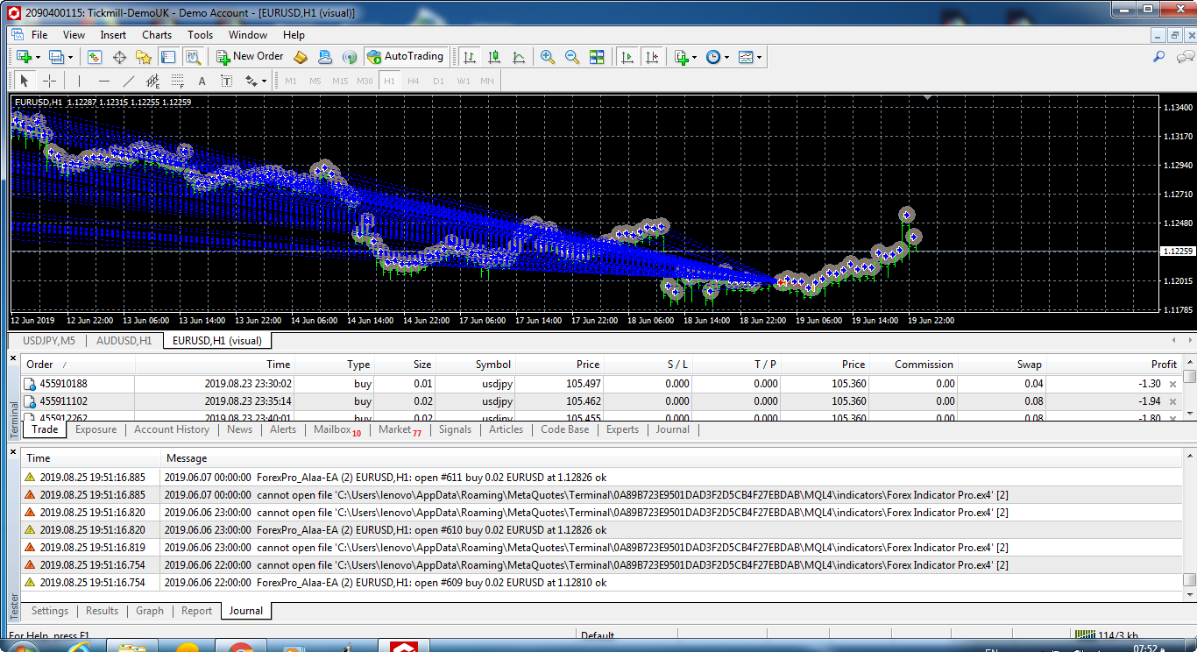Switch to USDJPY,M5 chart tab

coord(49,341)
